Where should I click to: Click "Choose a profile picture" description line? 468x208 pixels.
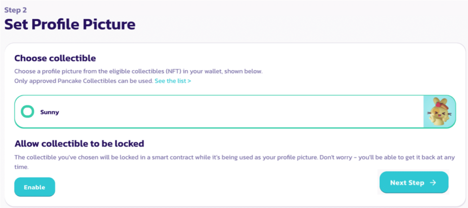pos(104,71)
